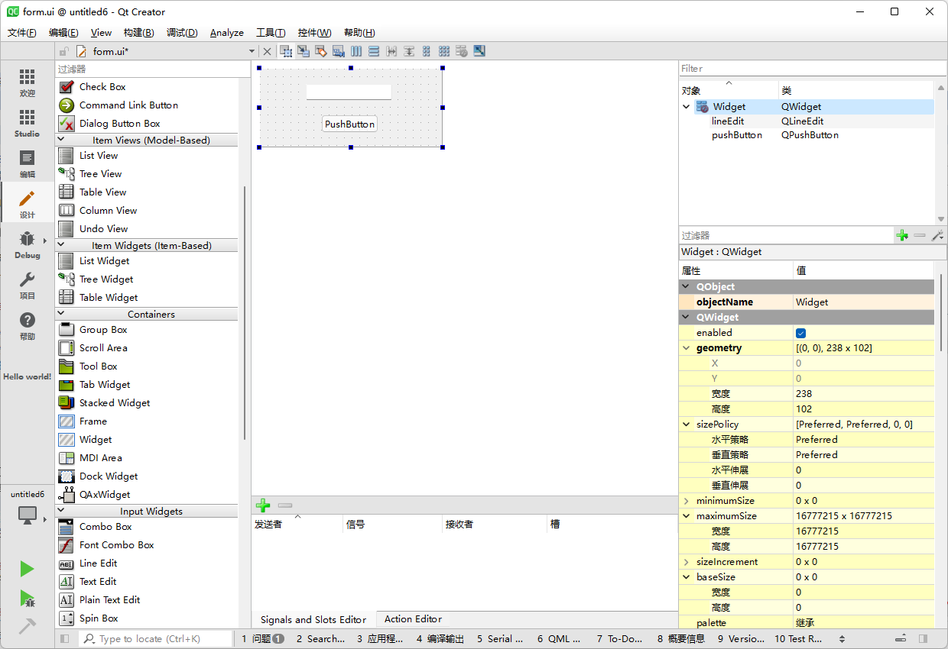The width and height of the screenshot is (948, 649).
Task: Expand the minimumSize property
Action: pyautogui.click(x=686, y=501)
